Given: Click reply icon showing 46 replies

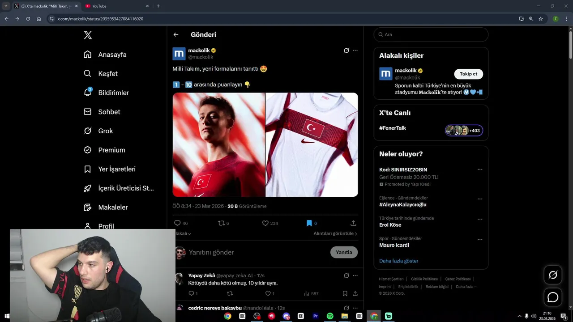Looking at the screenshot, I should tap(177, 223).
